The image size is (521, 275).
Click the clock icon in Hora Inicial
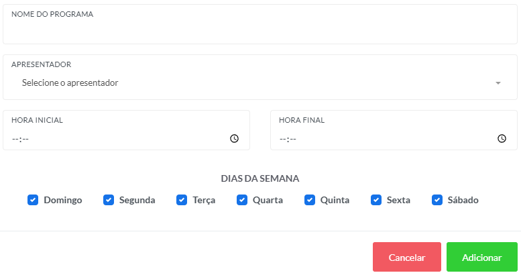pos(234,139)
